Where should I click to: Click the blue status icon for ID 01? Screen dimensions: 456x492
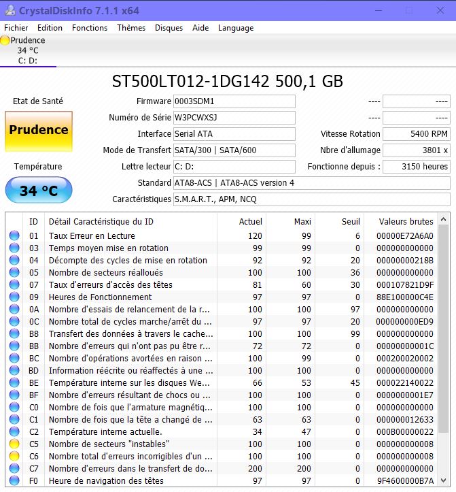click(x=14, y=235)
